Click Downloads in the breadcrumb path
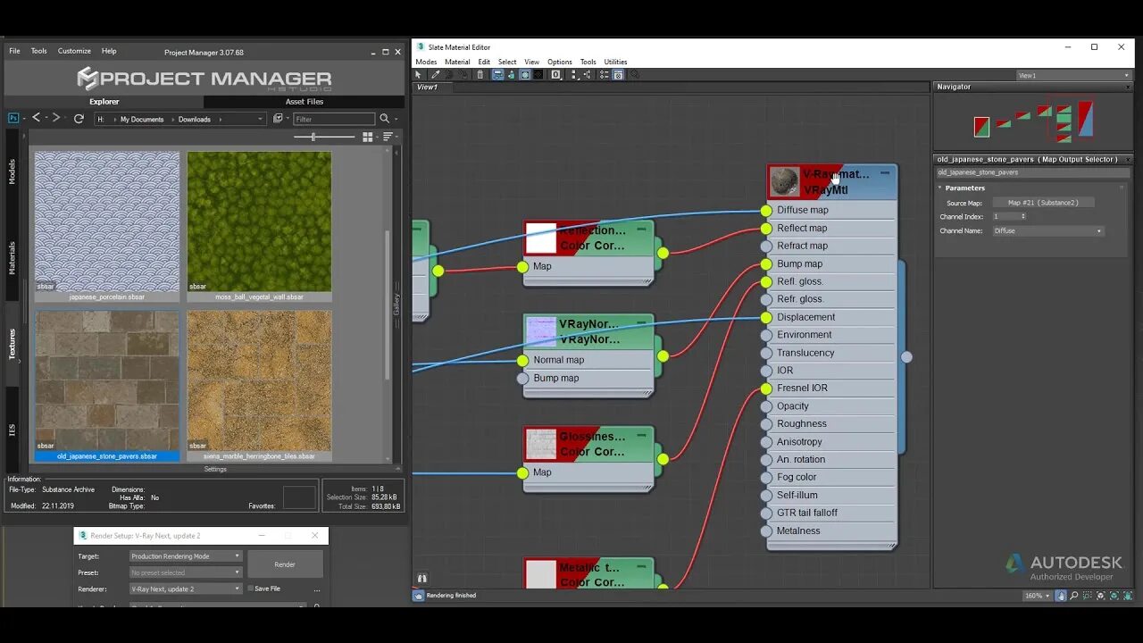The width and height of the screenshot is (1143, 643). (x=195, y=119)
